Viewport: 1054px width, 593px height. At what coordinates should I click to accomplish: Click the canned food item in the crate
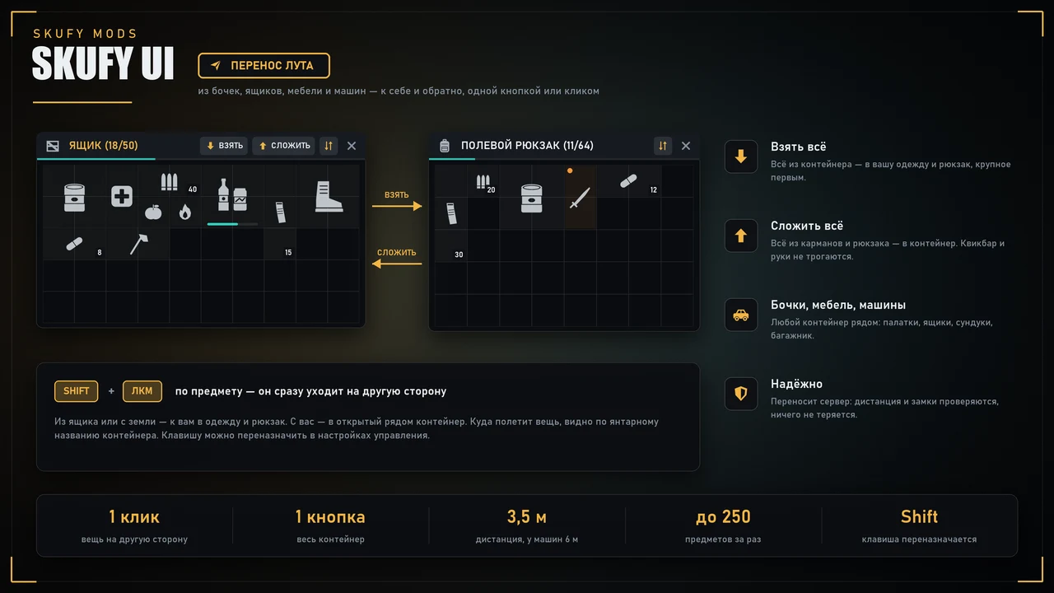pos(74,198)
